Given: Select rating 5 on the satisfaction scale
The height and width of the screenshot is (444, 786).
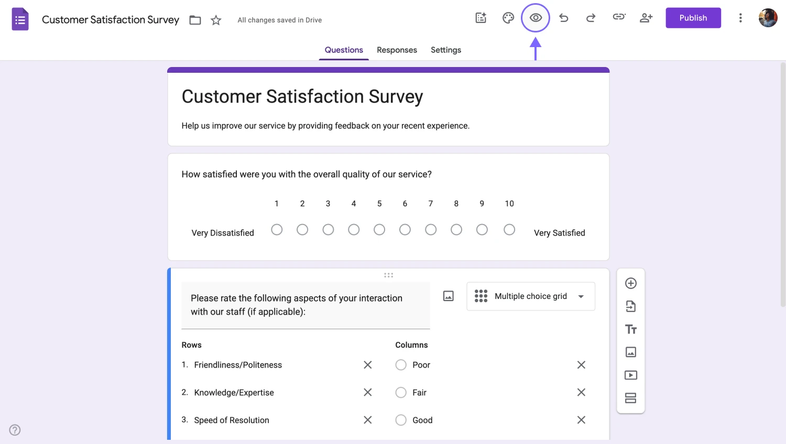Looking at the screenshot, I should pos(379,230).
